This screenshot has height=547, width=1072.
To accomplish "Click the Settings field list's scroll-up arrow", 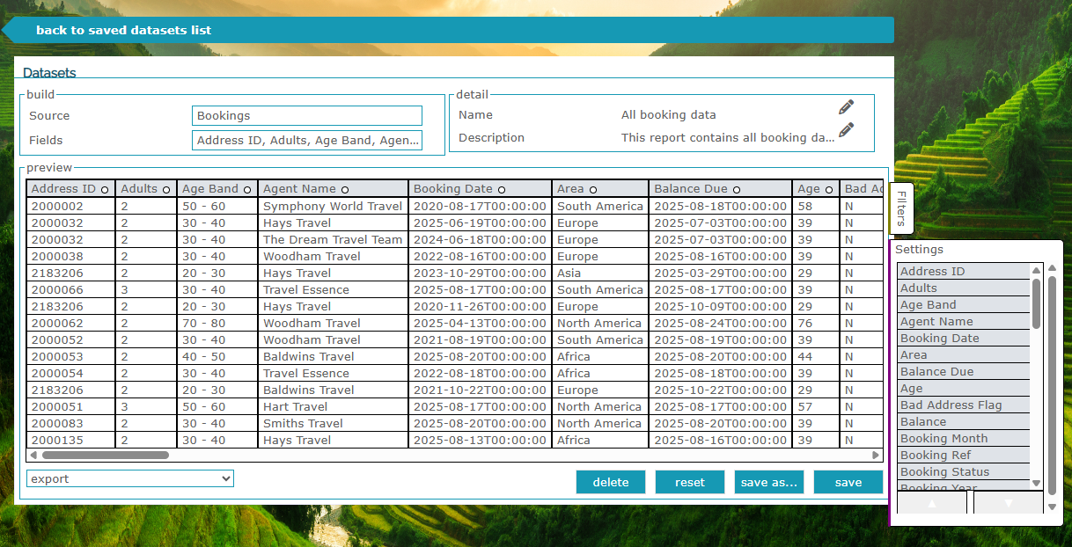I will tap(1037, 269).
